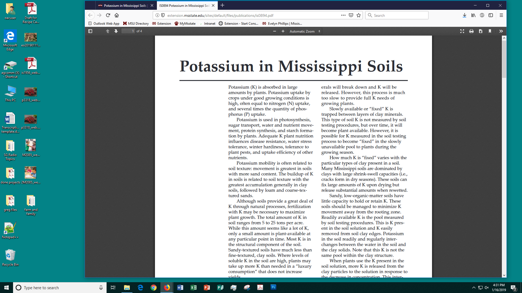Open Firefox hamburger menu
Image resolution: width=522 pixels, height=293 pixels.
[x=501, y=15]
